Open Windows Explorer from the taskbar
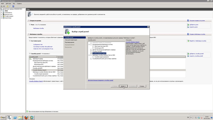The width and height of the screenshot is (213, 120). tap(21, 118)
